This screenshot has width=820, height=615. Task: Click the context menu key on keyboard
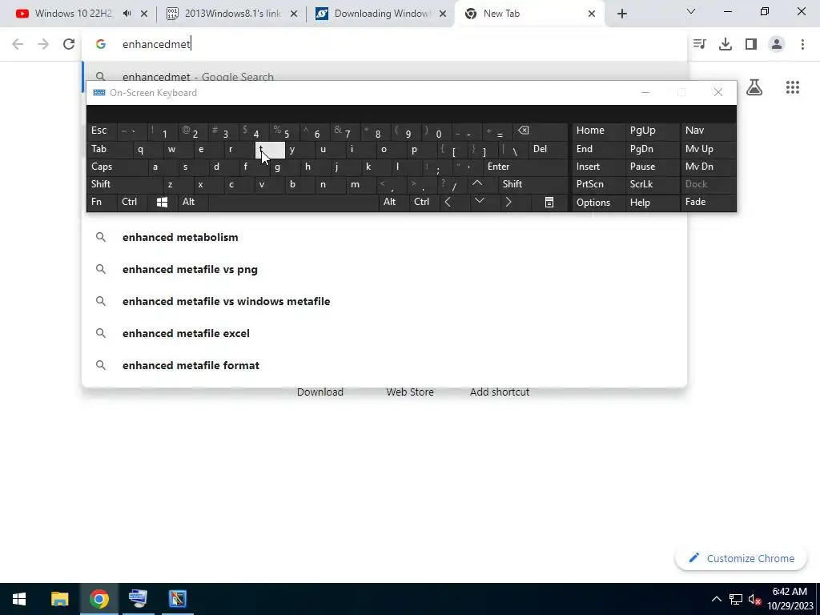pos(549,202)
